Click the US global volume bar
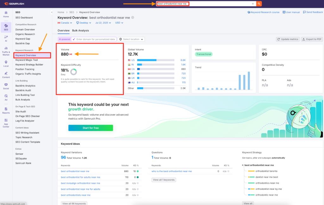The image size is (324, 205). [156, 60]
